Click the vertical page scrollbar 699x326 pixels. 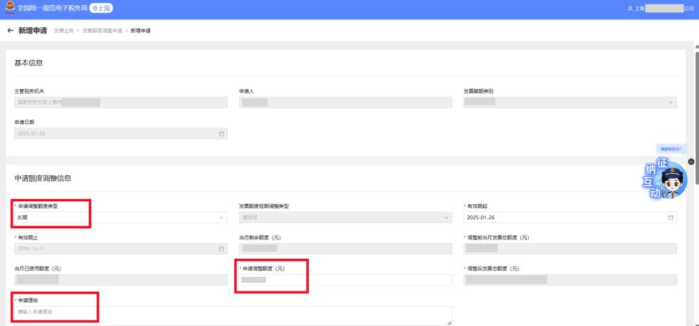[x=696, y=129]
